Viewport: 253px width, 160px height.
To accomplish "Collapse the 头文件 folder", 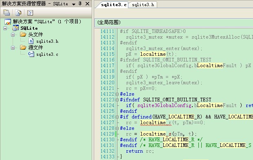I will click(x=13, y=35).
